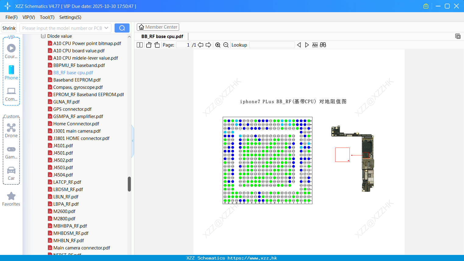Viewport: 464px width, 261px height.
Task: Click the Lookup text field
Action: [x=272, y=45]
